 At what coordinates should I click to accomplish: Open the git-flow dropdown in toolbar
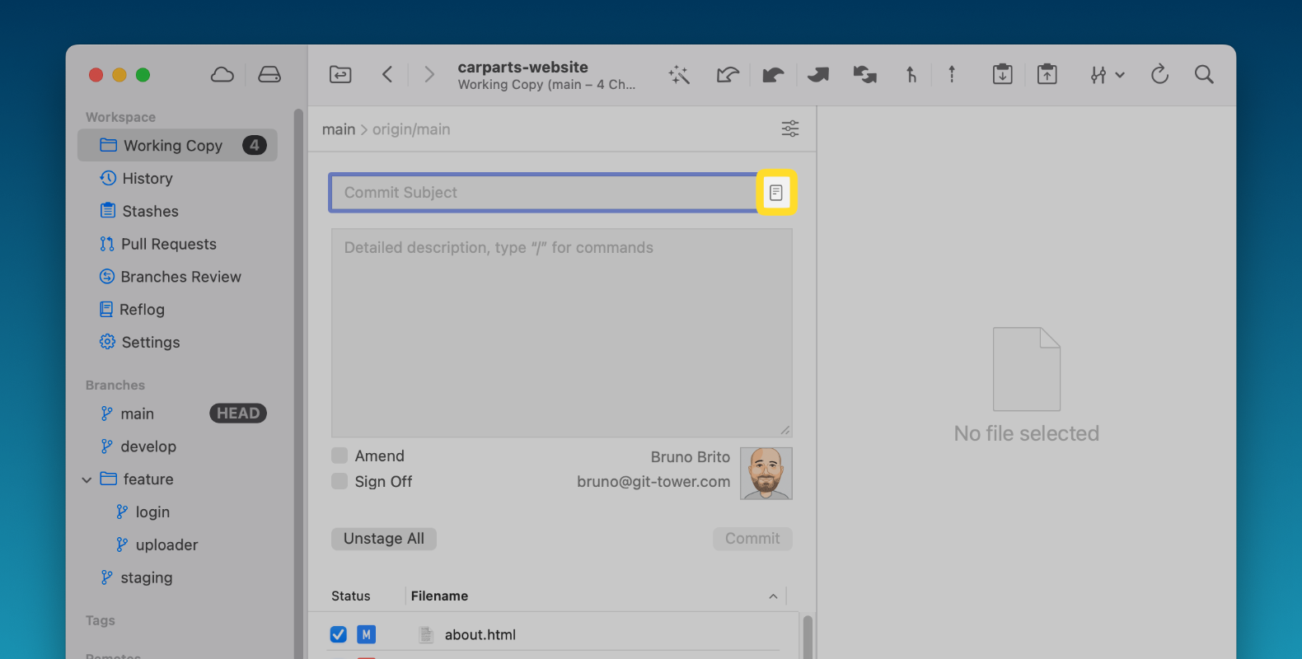pyautogui.click(x=1107, y=75)
